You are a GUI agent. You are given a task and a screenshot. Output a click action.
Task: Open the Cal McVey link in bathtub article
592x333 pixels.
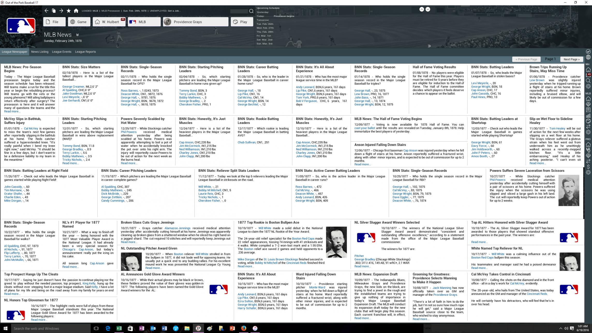[31, 128]
